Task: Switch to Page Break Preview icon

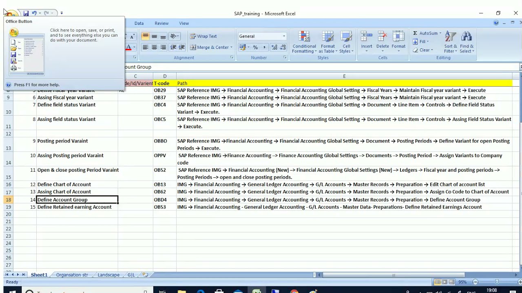Action: click(451, 282)
